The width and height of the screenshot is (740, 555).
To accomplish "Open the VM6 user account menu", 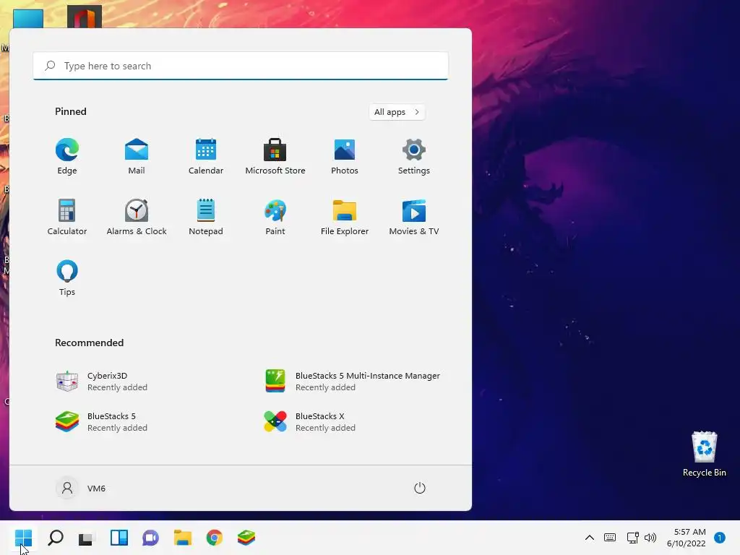I will (81, 488).
